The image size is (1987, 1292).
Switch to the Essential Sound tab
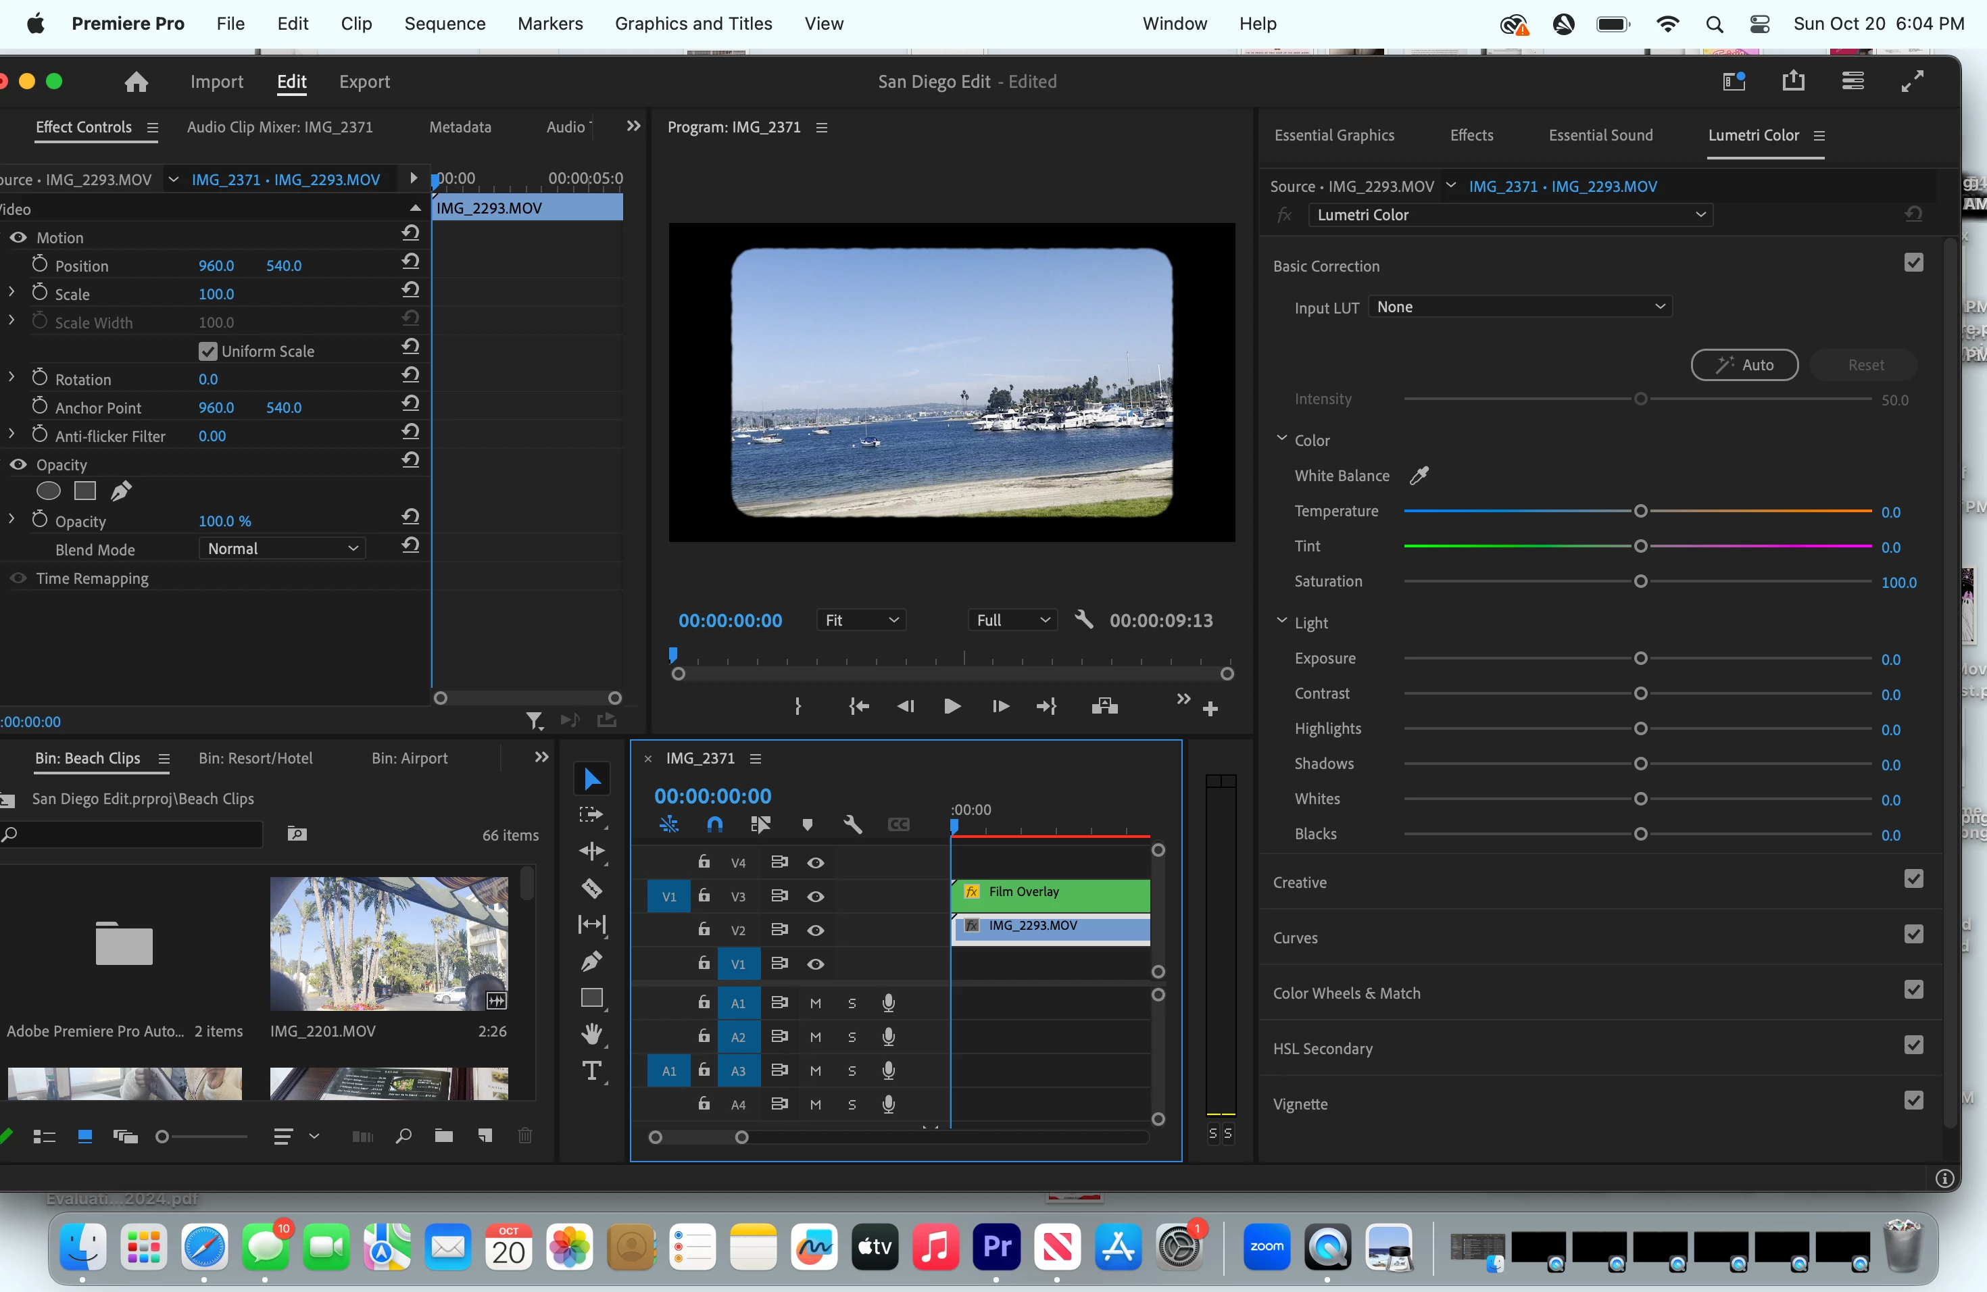point(1600,135)
